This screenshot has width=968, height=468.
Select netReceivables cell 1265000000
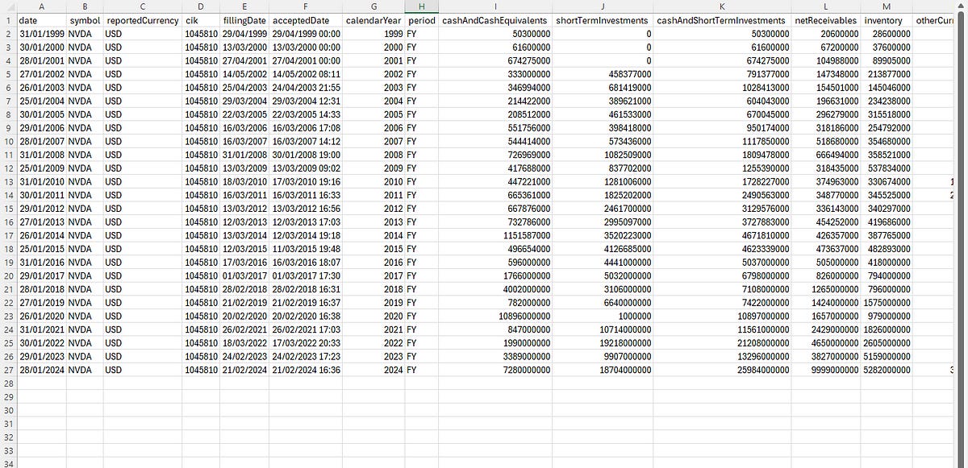pyautogui.click(x=825, y=289)
